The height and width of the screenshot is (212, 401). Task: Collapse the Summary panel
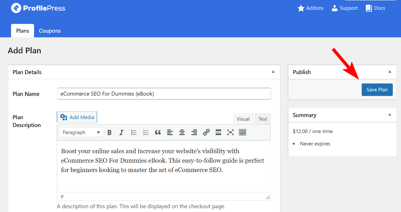point(390,115)
